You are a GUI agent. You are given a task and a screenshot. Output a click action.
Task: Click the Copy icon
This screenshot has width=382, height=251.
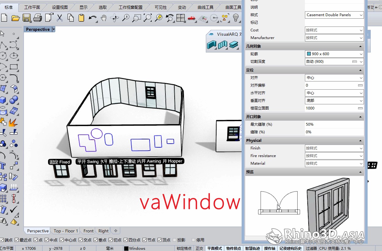[x=70, y=18]
